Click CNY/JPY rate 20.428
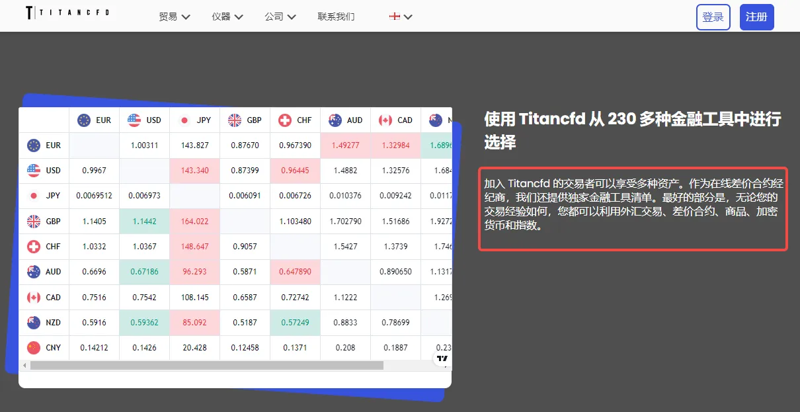Screen dimensions: 800x412 [x=195, y=348]
